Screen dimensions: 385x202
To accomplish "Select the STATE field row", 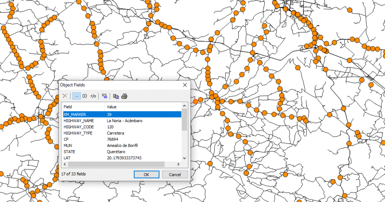I will coord(122,152).
